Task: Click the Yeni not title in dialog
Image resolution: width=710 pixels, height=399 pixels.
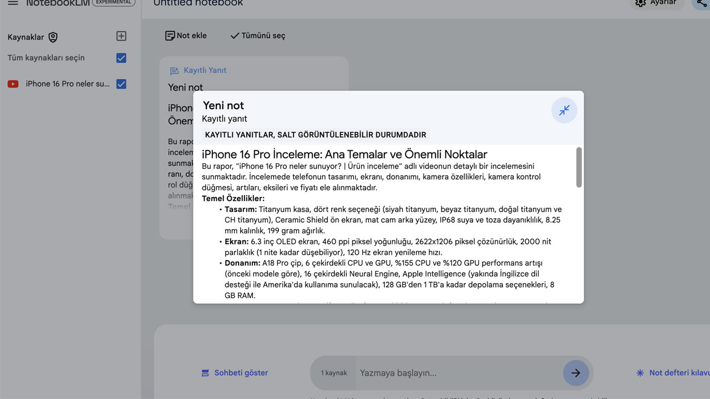Action: pos(224,105)
